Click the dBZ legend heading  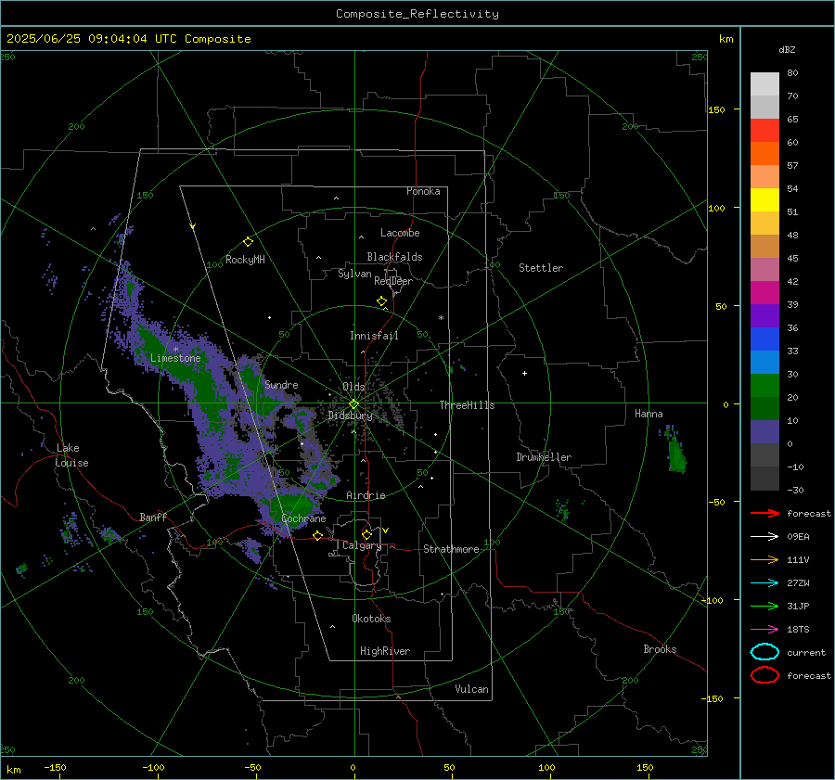[787, 49]
